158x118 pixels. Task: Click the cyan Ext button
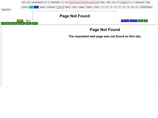coord(31,7)
